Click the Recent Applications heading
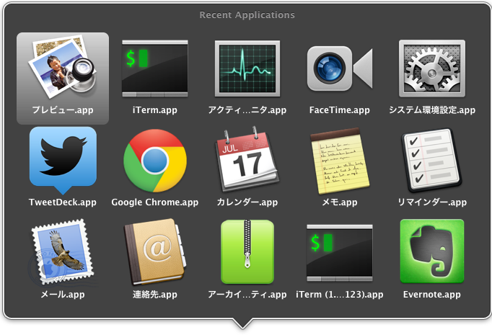 point(247,14)
